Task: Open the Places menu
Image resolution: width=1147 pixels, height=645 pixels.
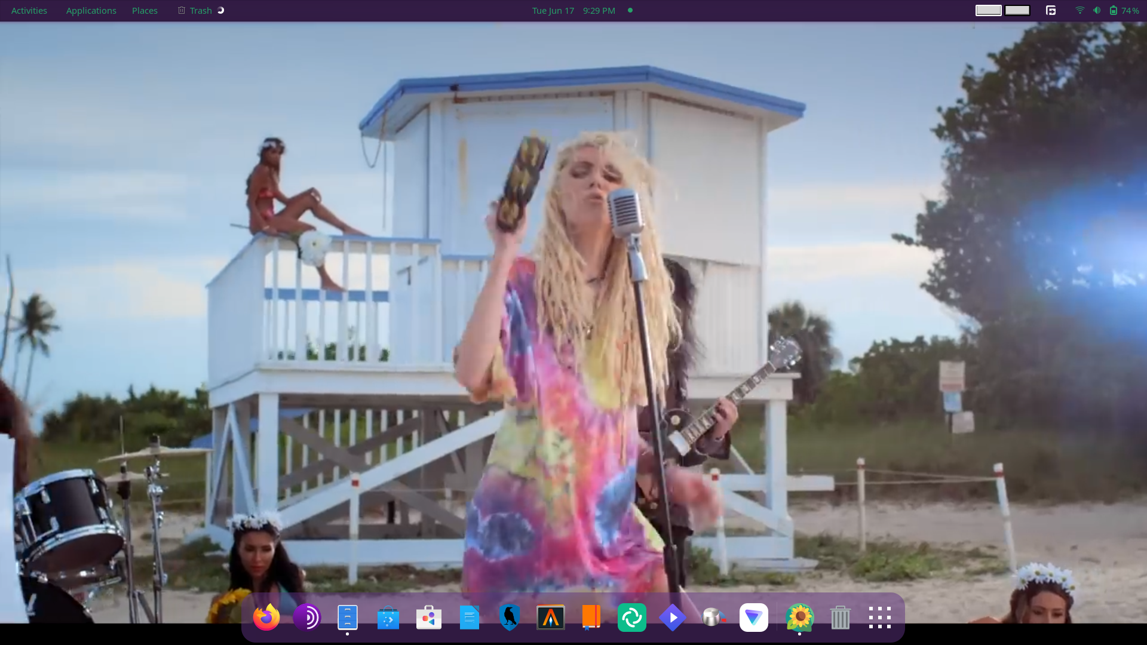Action: pos(145,11)
